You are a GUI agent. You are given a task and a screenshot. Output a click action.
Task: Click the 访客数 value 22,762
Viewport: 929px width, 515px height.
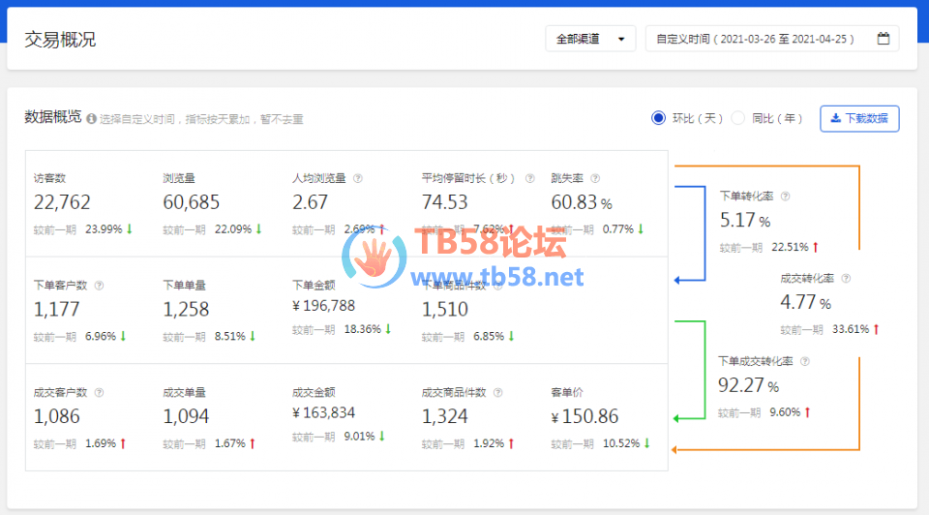tap(62, 202)
